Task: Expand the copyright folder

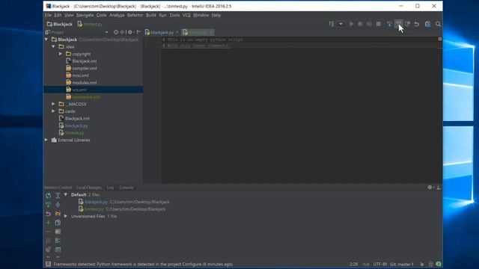Action: pos(61,54)
